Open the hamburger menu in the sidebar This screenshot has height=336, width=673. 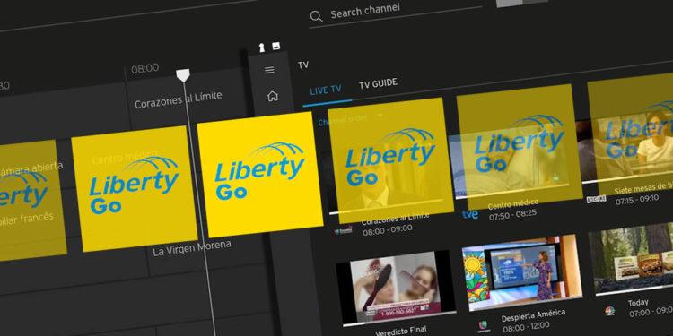point(269,70)
